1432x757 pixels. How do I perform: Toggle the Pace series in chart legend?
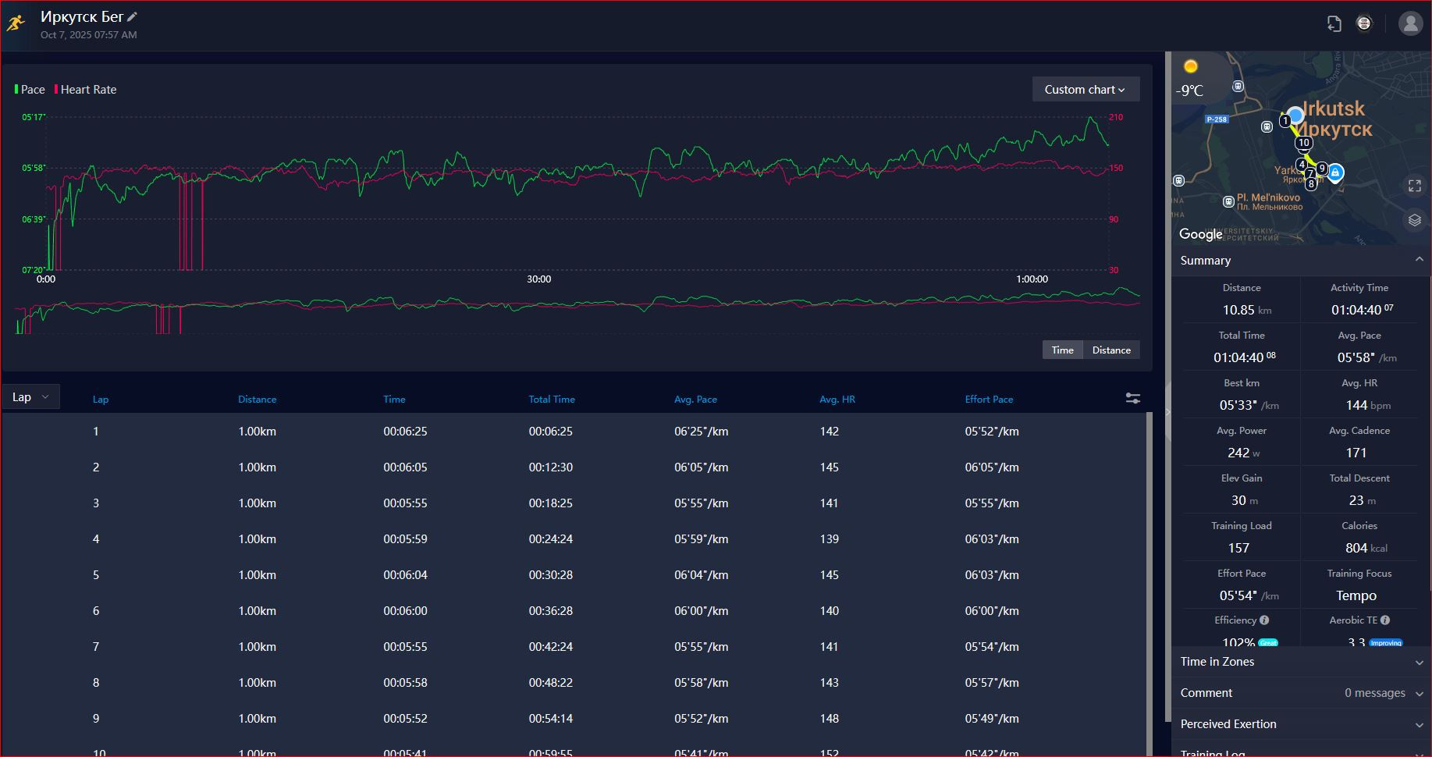click(x=30, y=90)
